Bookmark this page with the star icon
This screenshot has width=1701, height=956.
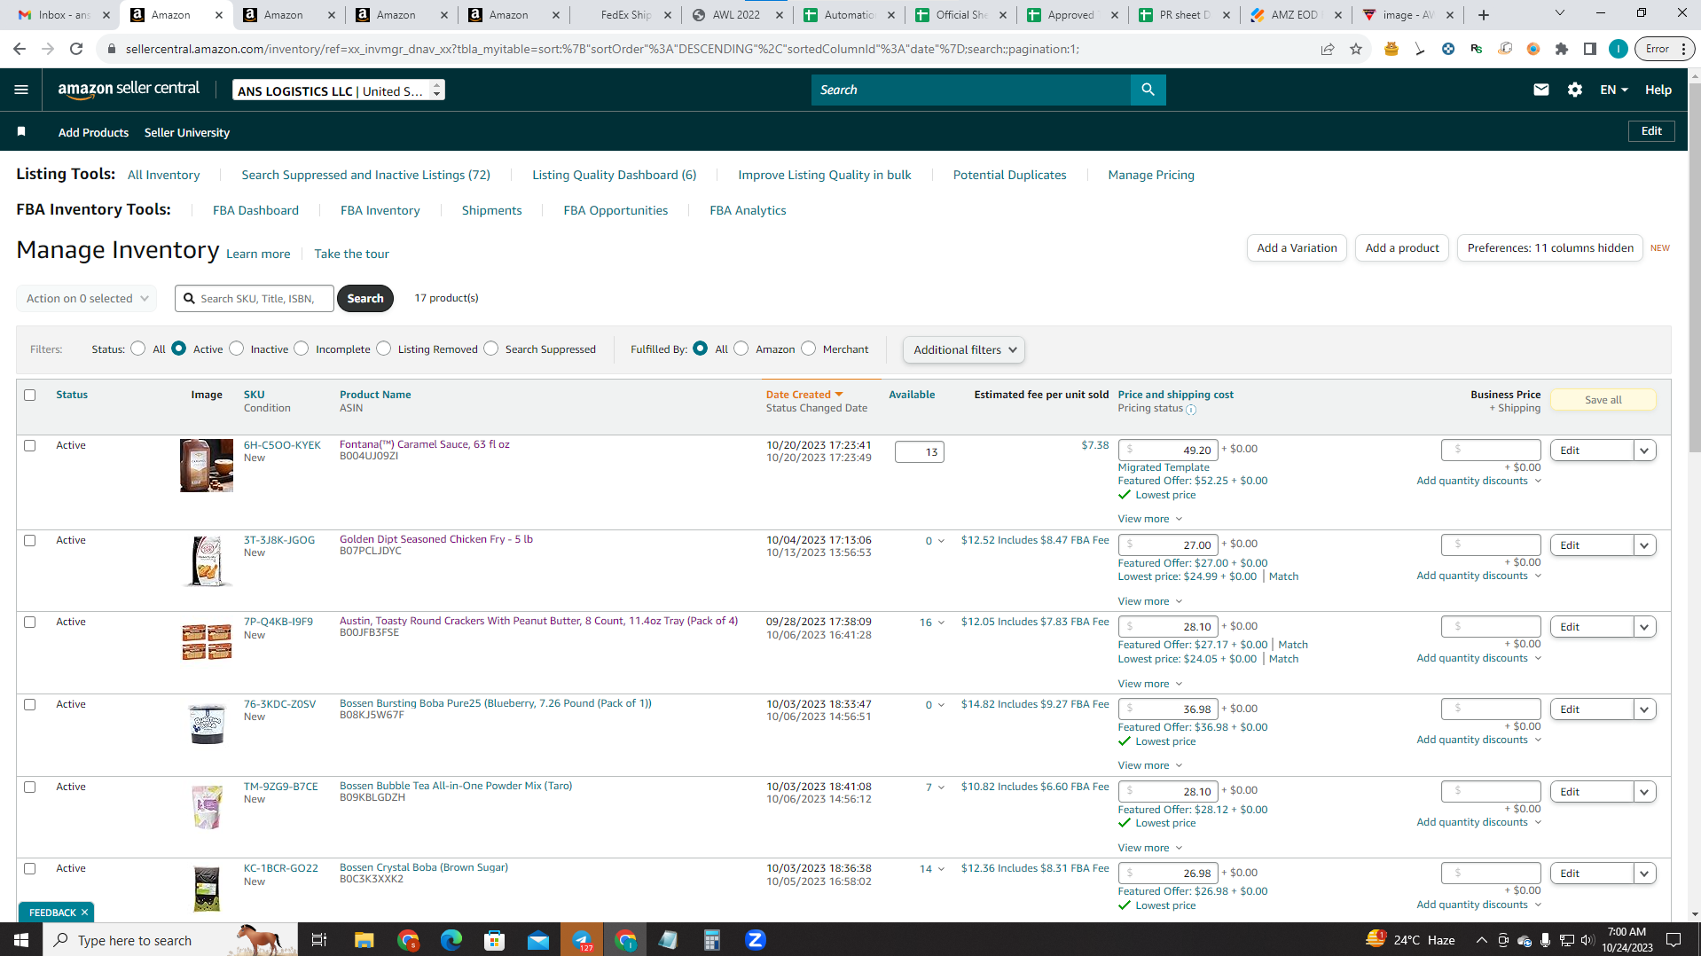1355,49
